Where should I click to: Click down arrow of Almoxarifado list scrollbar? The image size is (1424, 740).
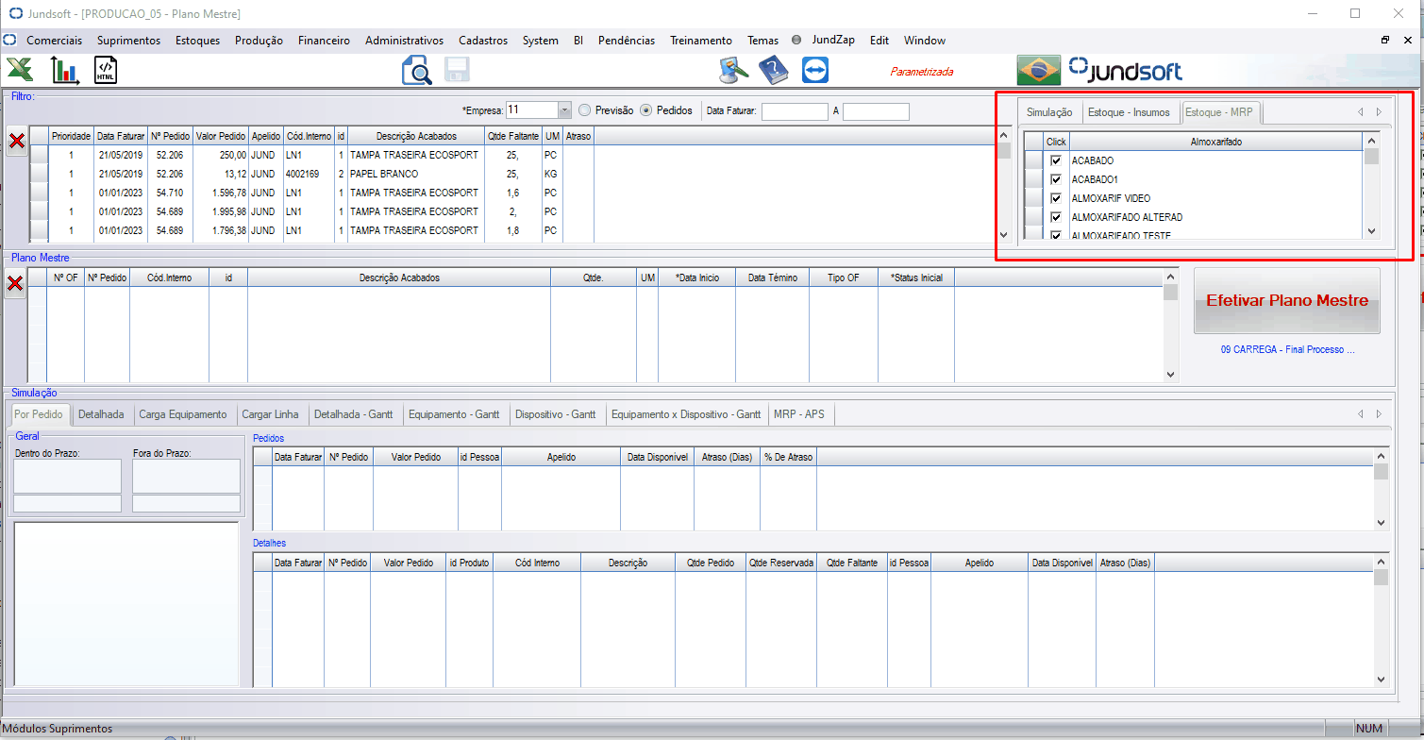click(x=1371, y=231)
